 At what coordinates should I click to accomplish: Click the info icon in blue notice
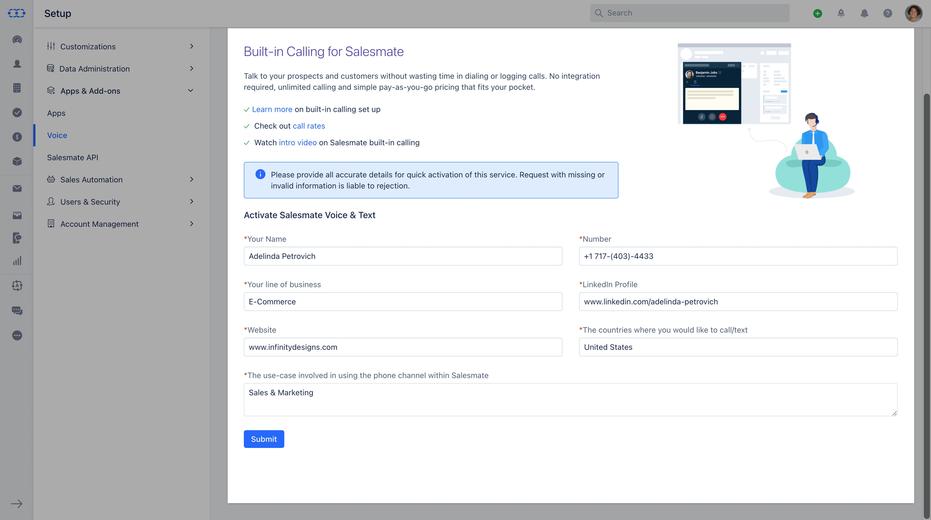pos(260,174)
